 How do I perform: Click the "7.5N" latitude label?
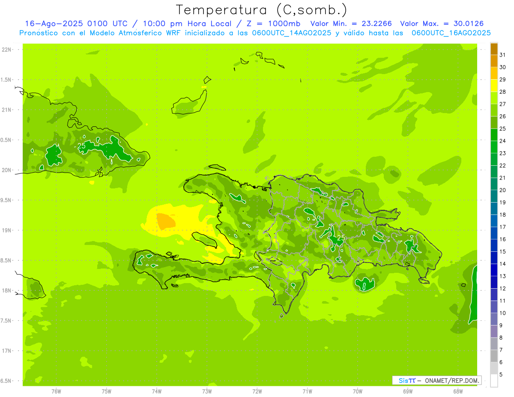pyautogui.click(x=6, y=321)
